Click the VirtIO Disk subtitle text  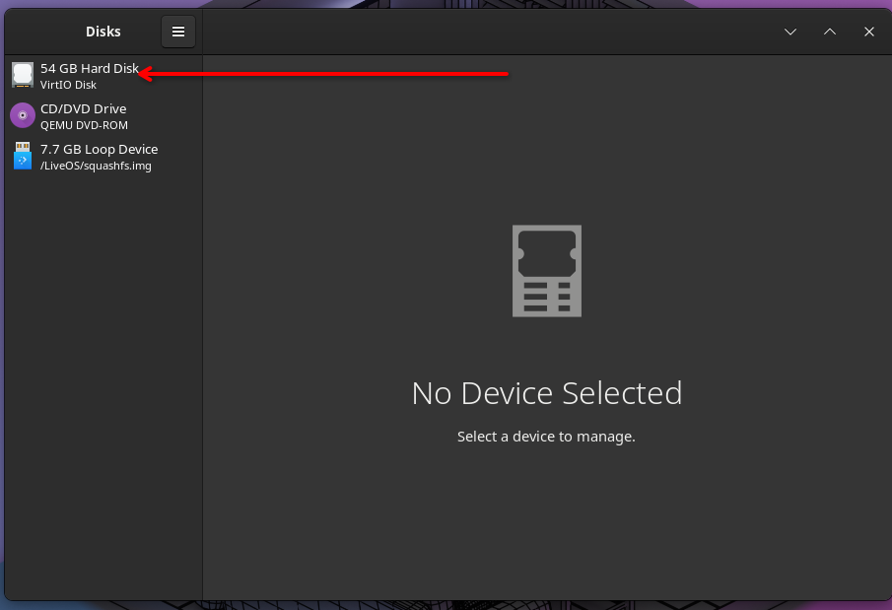click(x=68, y=86)
